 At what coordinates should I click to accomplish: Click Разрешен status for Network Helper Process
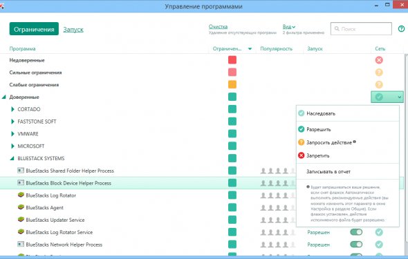(x=319, y=244)
